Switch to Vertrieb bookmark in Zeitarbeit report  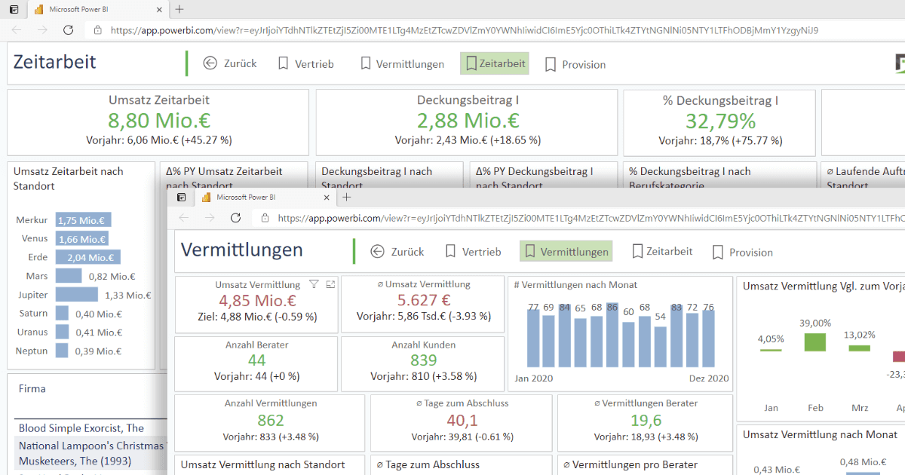tap(305, 64)
